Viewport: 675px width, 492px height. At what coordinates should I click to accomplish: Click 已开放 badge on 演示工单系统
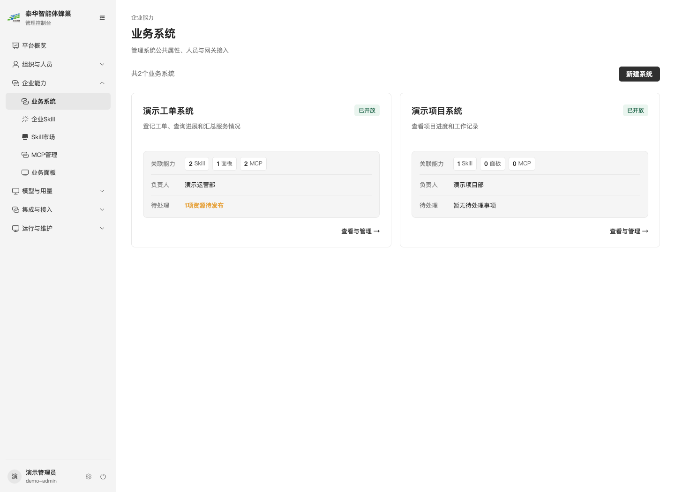(x=367, y=111)
